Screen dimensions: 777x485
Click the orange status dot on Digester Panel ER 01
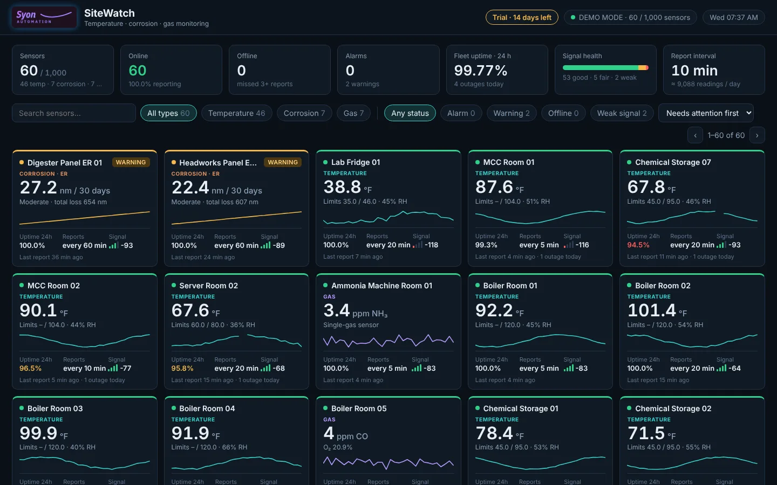pyautogui.click(x=22, y=162)
